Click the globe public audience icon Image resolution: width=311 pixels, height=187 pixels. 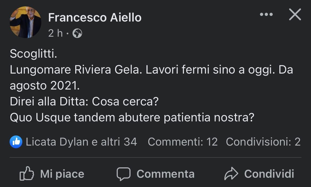[x=77, y=33]
